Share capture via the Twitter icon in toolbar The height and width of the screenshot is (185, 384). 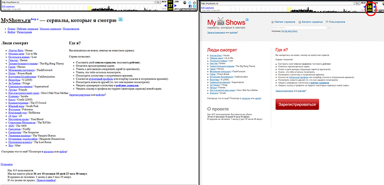click(194, 6)
